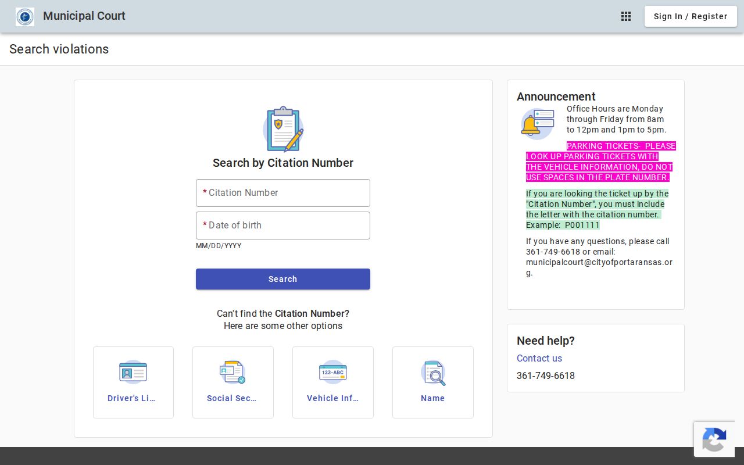744x465 pixels.
Task: Focus the Citation Number field
Action: click(283, 193)
